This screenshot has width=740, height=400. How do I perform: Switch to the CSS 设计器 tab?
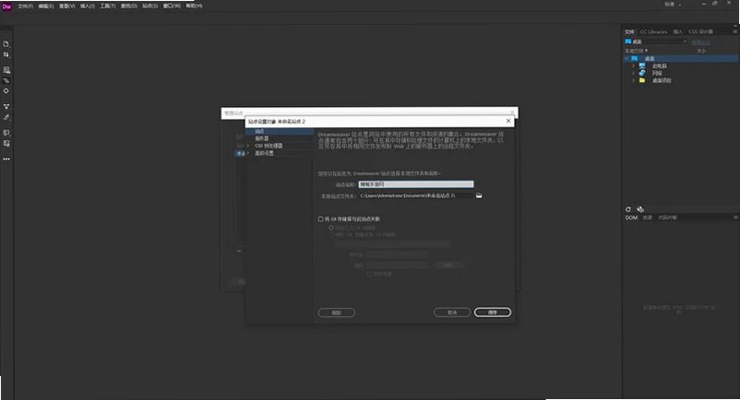tap(701, 31)
